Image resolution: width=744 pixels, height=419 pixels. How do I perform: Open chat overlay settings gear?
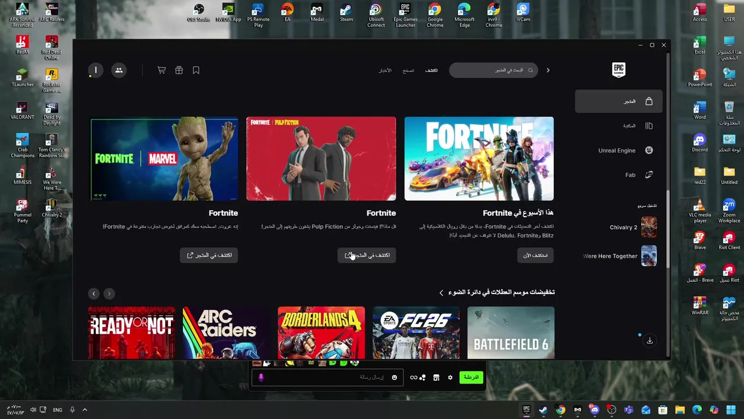pyautogui.click(x=450, y=378)
